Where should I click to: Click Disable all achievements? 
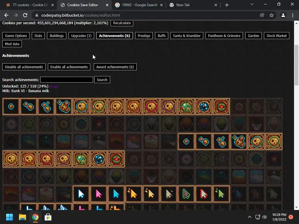coord(24,67)
